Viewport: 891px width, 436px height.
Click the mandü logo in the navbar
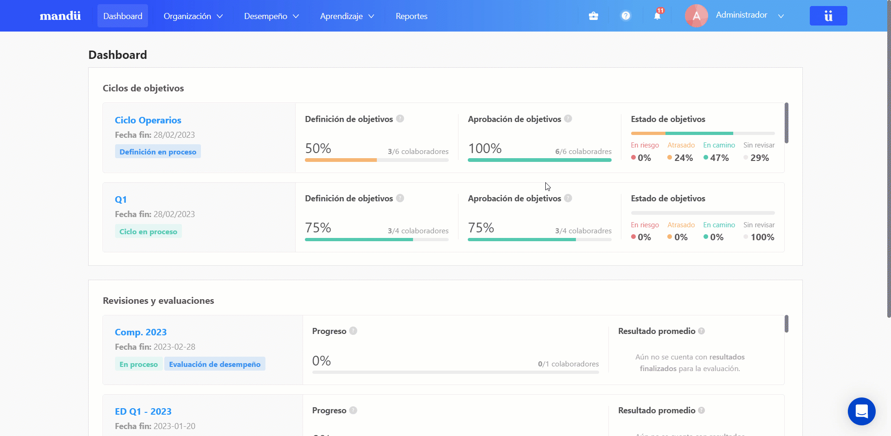[x=60, y=16]
